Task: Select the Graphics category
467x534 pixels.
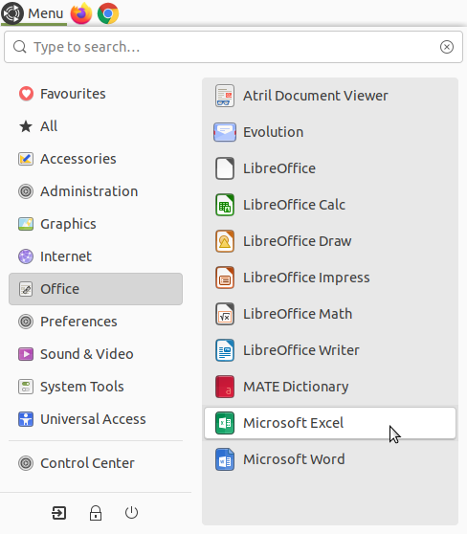Action: click(x=96, y=224)
